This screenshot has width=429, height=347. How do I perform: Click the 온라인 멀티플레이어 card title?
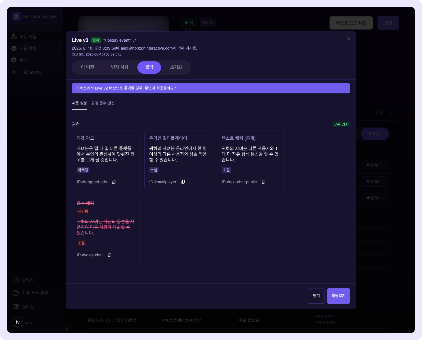pyautogui.click(x=168, y=138)
